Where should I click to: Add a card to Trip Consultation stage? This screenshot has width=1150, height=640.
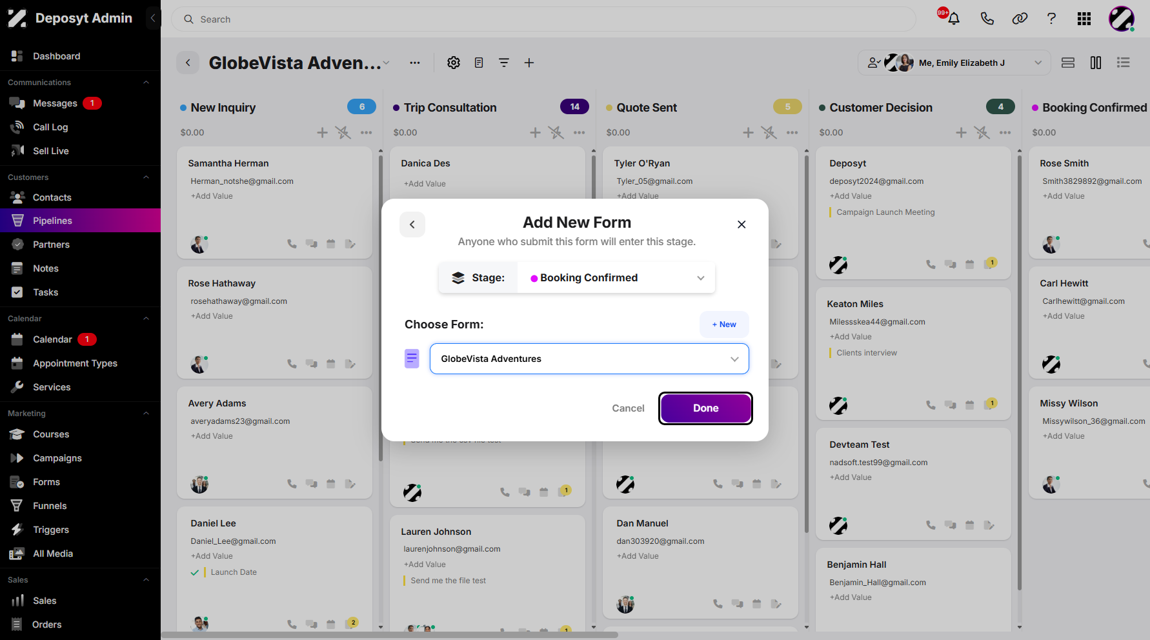coord(535,132)
